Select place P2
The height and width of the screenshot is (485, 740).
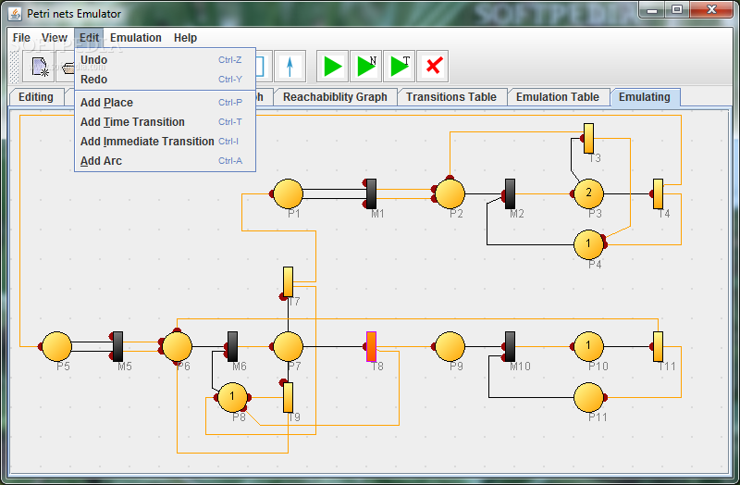coord(450,193)
